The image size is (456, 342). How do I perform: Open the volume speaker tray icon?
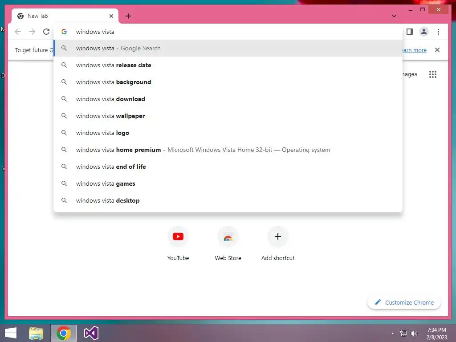414,334
